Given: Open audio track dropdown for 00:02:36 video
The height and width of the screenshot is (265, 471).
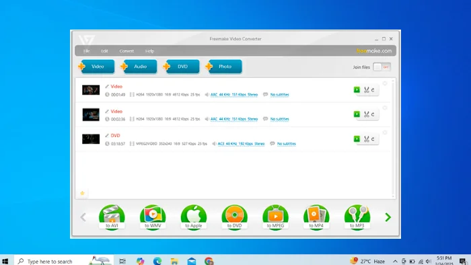Looking at the screenshot, I should point(234,119).
